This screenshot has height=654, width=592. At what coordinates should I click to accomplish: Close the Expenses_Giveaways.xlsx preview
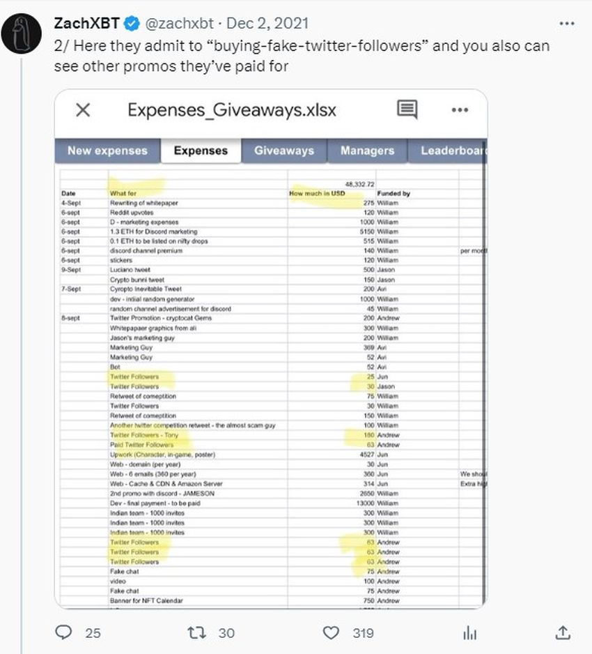83,110
